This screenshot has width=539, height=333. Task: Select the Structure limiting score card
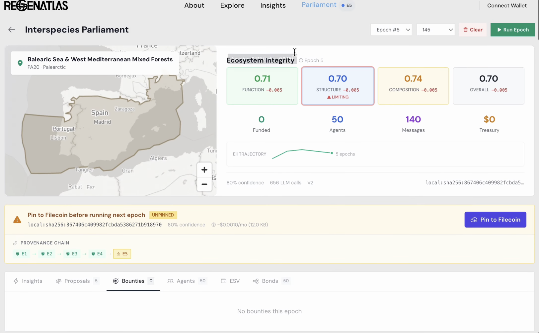click(x=338, y=86)
